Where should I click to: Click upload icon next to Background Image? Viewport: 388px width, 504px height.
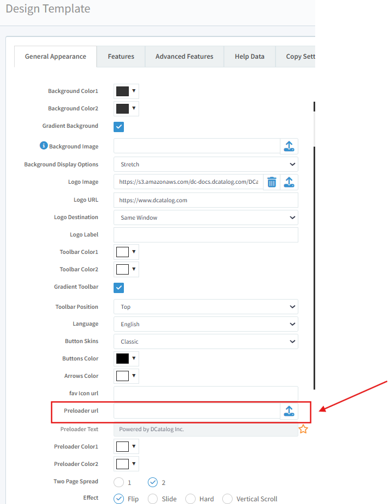(289, 146)
